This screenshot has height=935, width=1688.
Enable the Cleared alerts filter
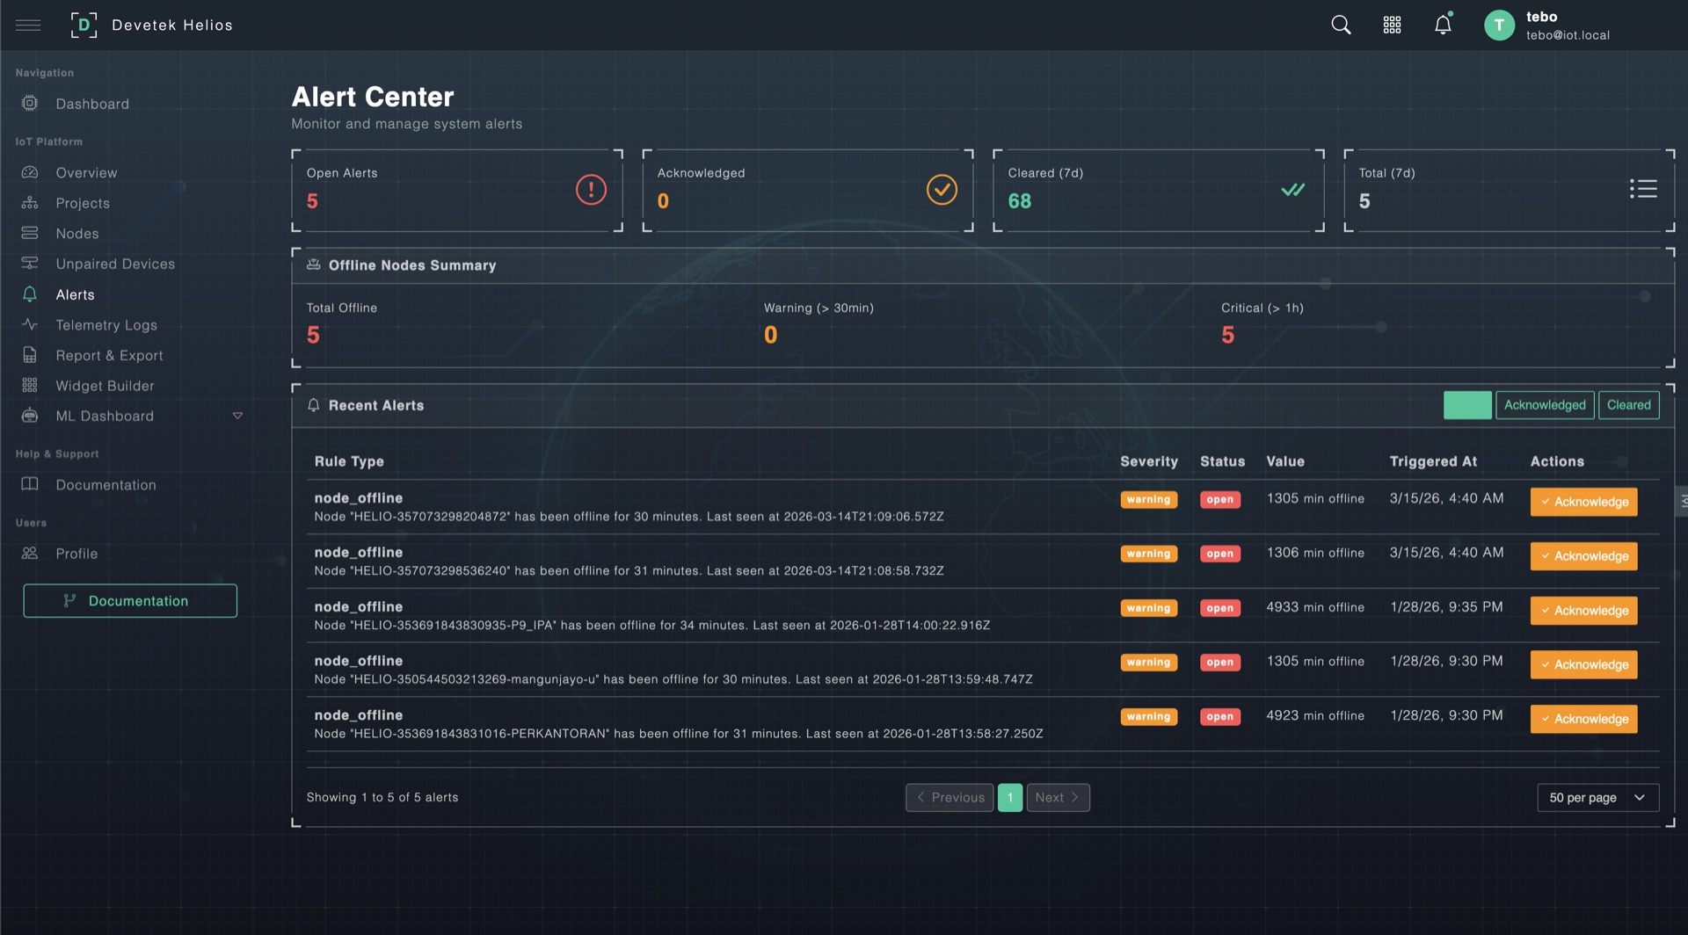1628,405
